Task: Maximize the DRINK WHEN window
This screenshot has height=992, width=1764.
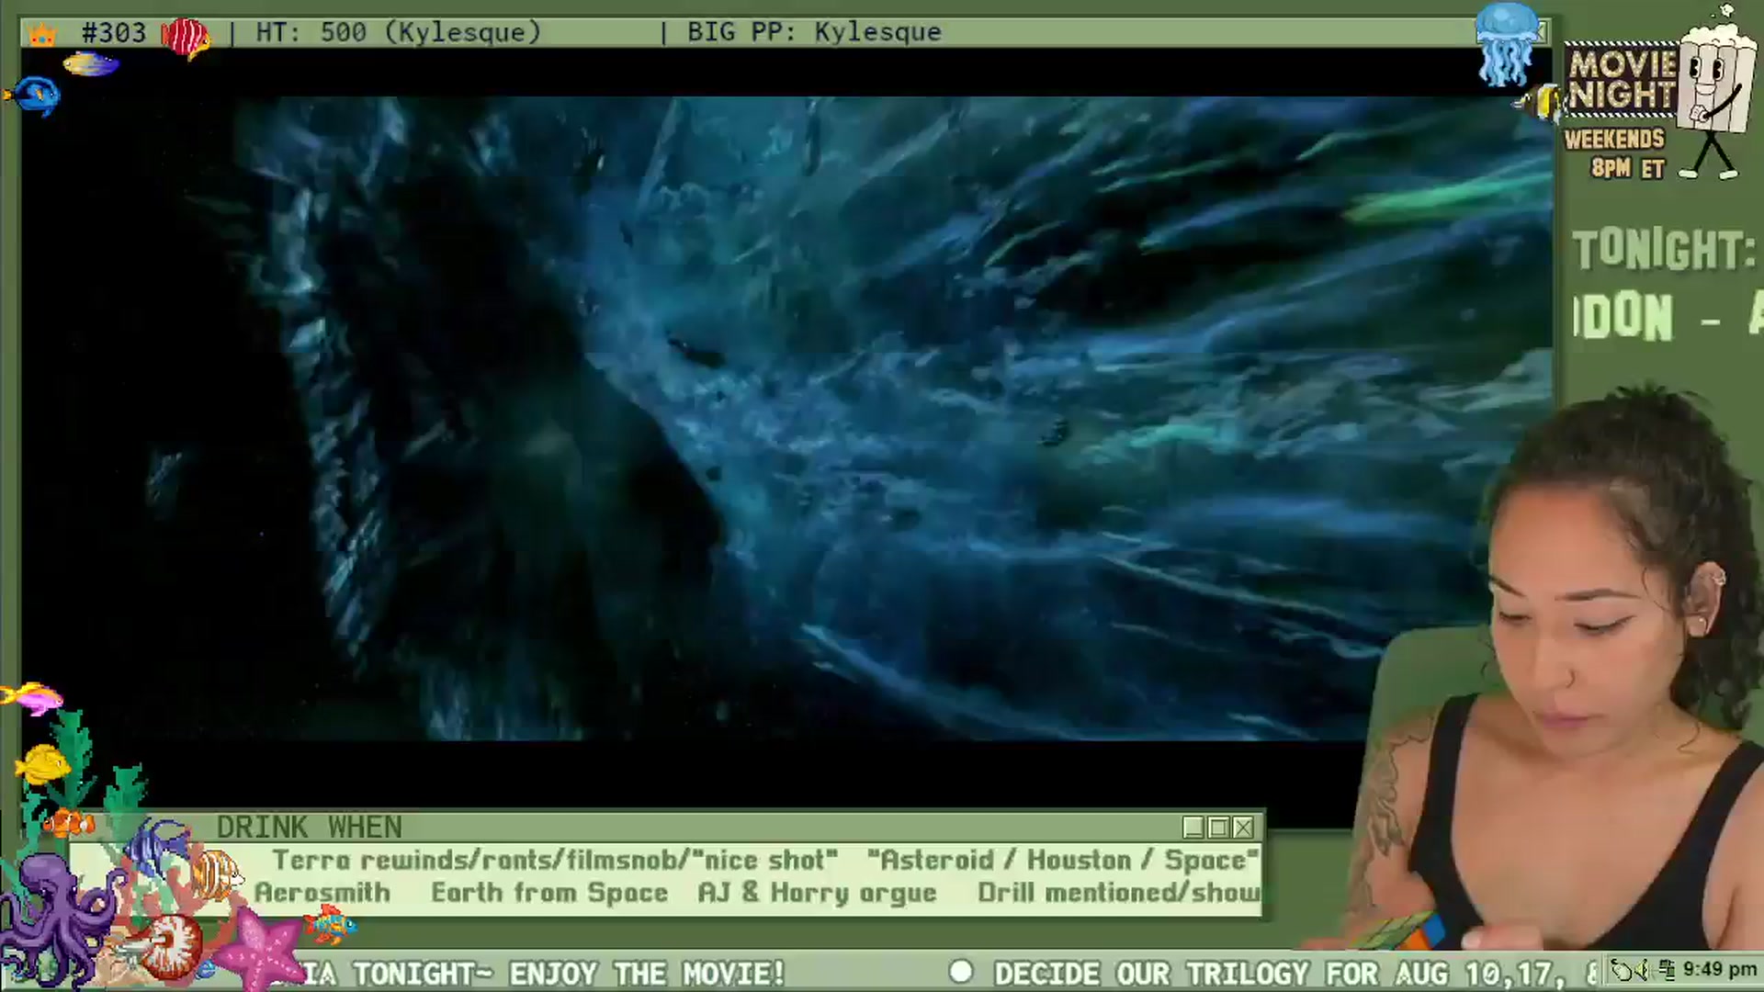Action: point(1218,828)
